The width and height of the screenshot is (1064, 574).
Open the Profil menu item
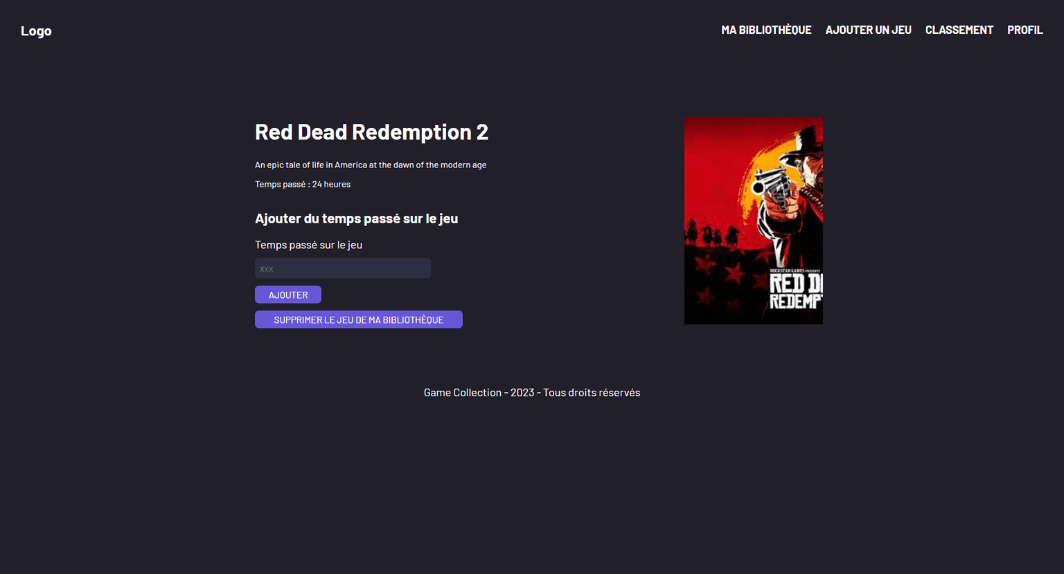(x=1025, y=30)
